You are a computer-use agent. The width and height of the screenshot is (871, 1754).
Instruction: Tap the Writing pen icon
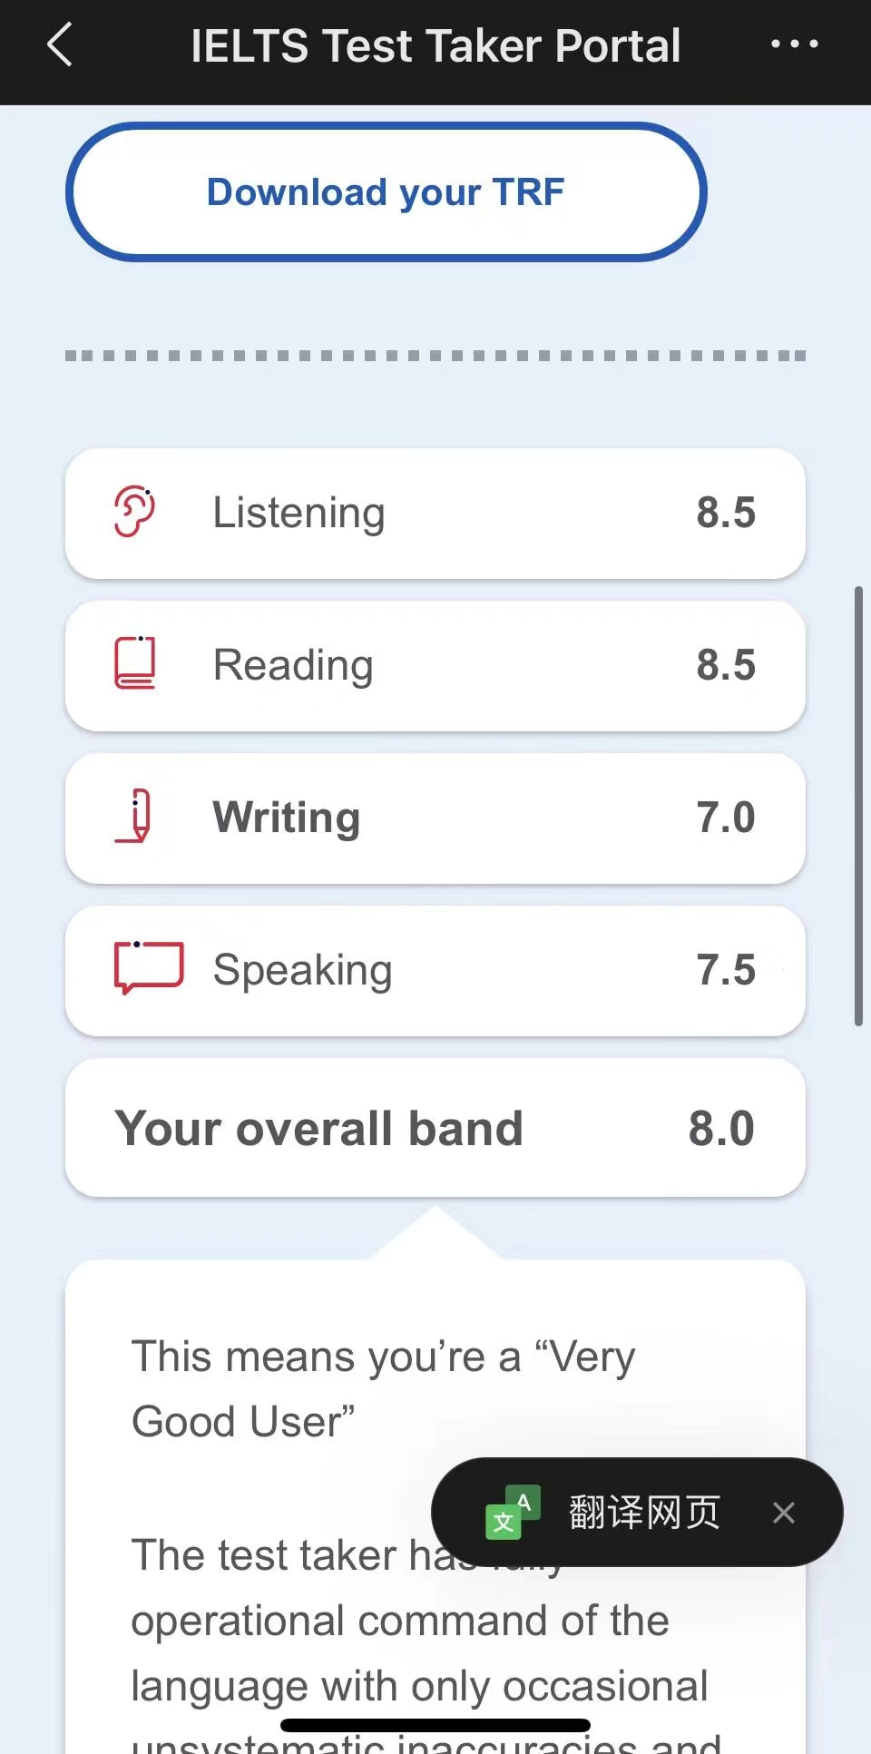click(134, 816)
